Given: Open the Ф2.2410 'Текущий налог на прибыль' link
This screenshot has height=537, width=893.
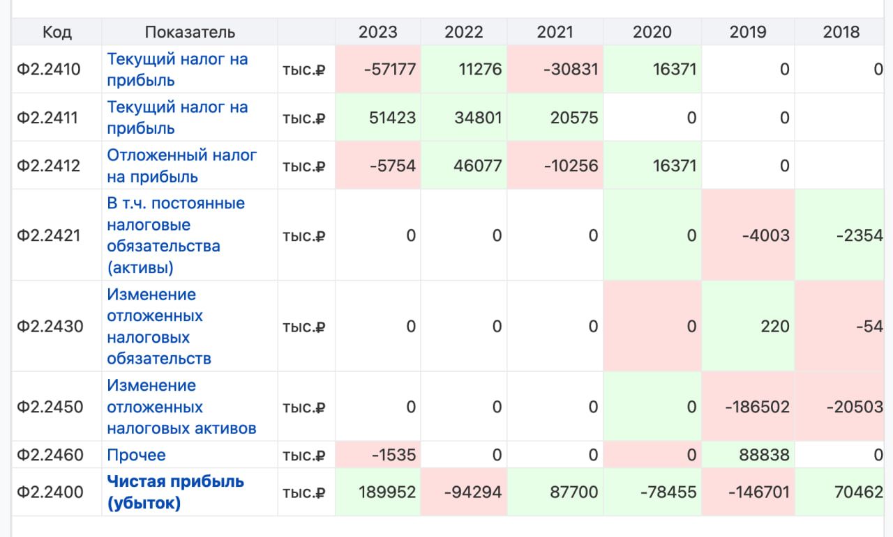Looking at the screenshot, I should pyautogui.click(x=177, y=70).
